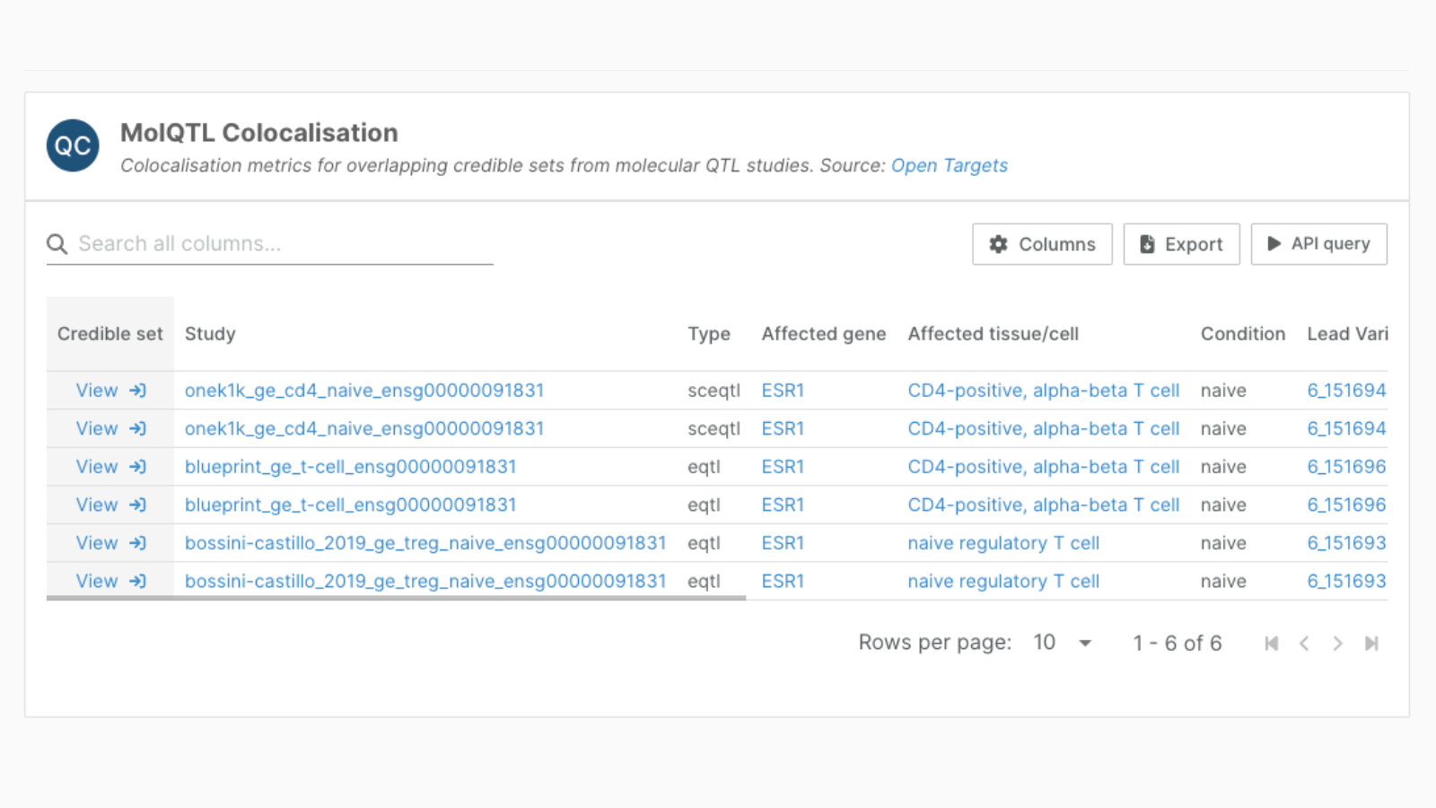Open View arrow icon in last row
Screen dimensions: 1436x808
point(137,581)
